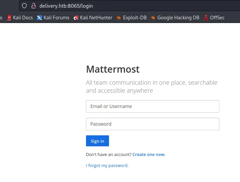Open the bookmark labeled Exploit-DB
240x182 pixels.
click(x=135, y=18)
